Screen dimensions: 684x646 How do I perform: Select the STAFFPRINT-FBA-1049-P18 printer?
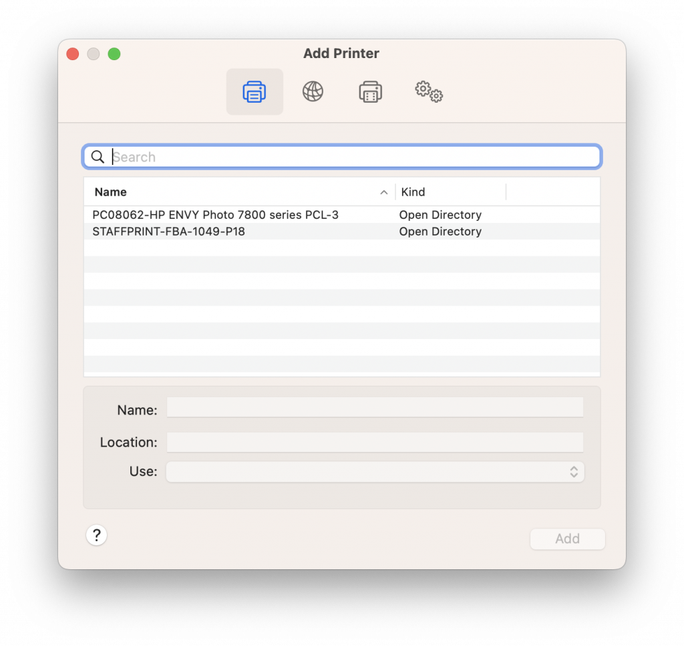tap(169, 232)
